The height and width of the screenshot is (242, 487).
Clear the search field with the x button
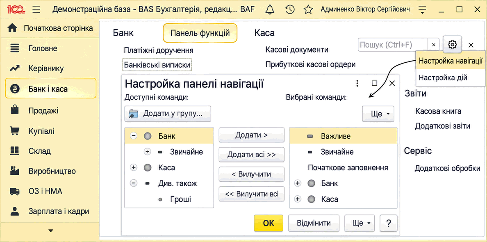click(434, 45)
